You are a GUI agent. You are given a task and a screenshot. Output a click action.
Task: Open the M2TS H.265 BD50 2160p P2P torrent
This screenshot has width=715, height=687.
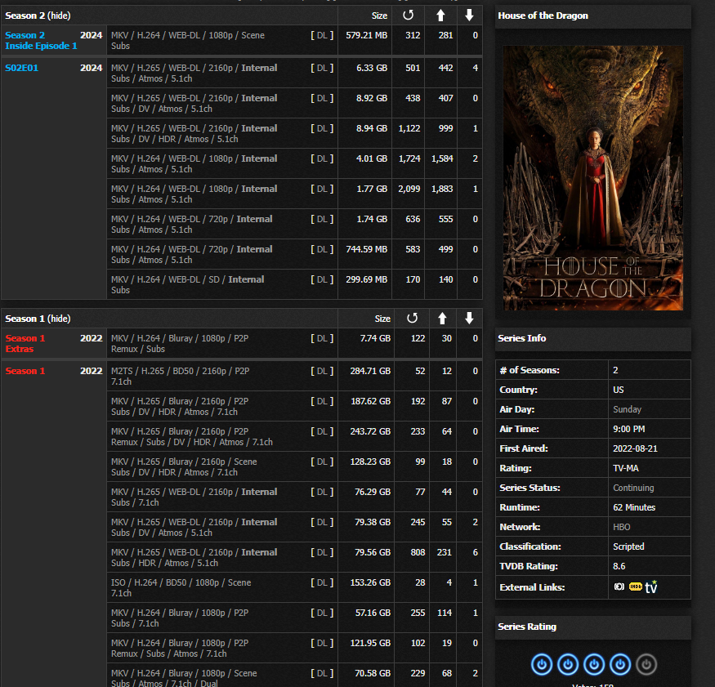click(x=180, y=376)
